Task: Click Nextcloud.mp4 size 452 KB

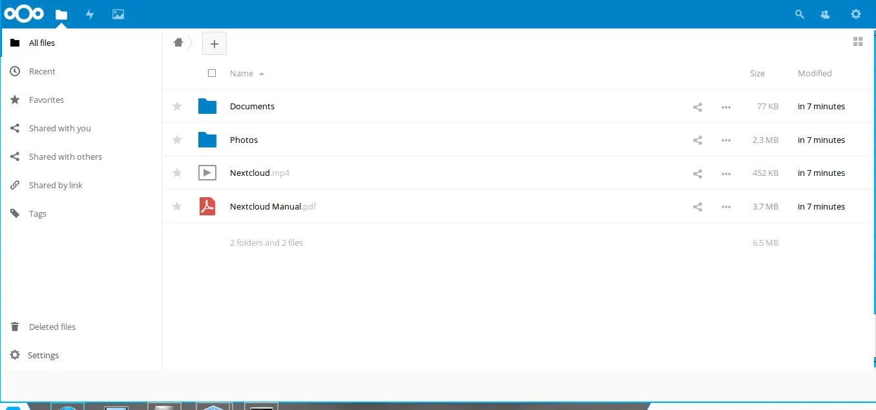Action: (766, 173)
